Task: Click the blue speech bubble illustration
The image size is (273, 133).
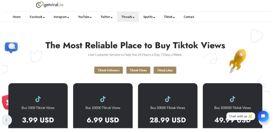Action: [11, 48]
